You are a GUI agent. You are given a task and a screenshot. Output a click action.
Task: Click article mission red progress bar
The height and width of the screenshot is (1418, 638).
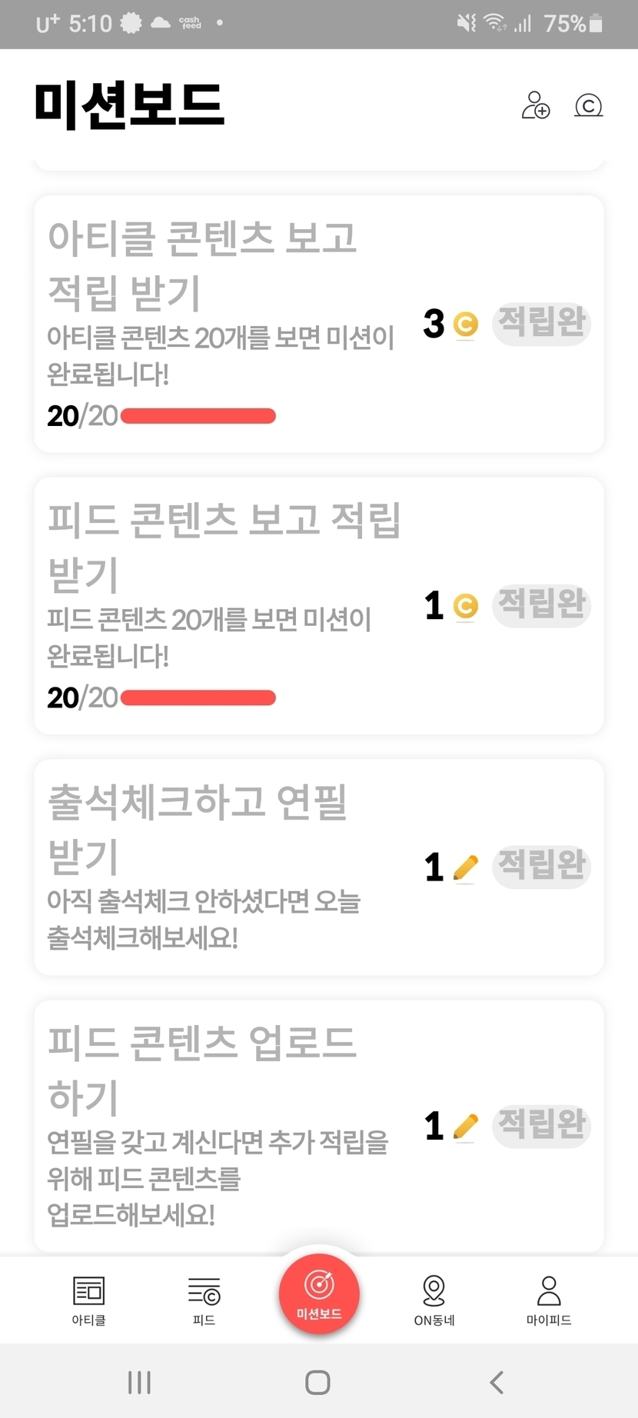(x=198, y=416)
